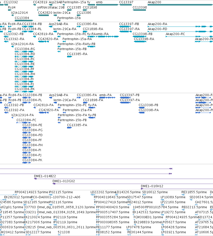Click the CG13398 gene bar glyph
This screenshot has height=236, width=213.
[139, 10]
